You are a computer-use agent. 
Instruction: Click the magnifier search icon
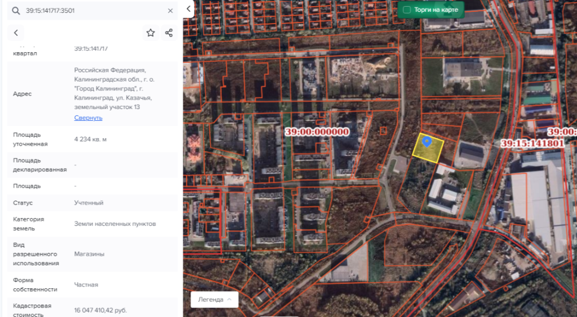tap(16, 11)
